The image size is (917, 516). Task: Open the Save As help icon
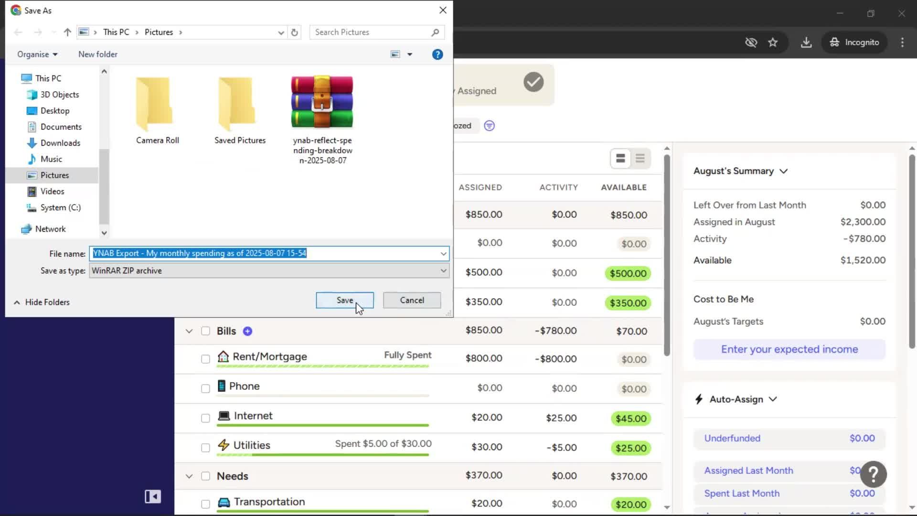click(437, 54)
